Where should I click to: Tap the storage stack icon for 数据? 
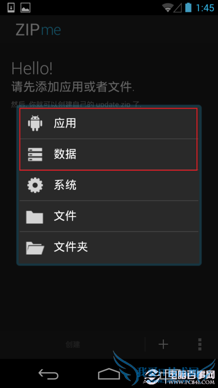(x=35, y=154)
